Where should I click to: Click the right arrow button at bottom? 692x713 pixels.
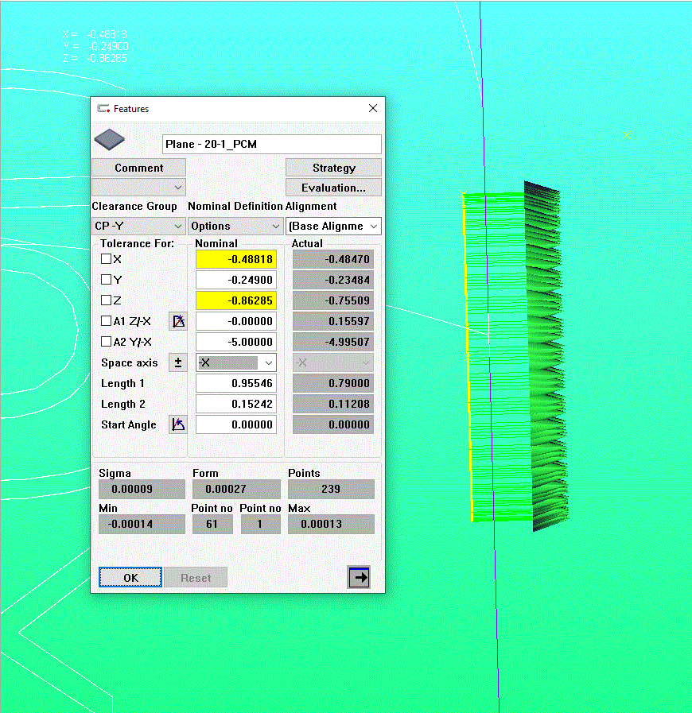(359, 578)
